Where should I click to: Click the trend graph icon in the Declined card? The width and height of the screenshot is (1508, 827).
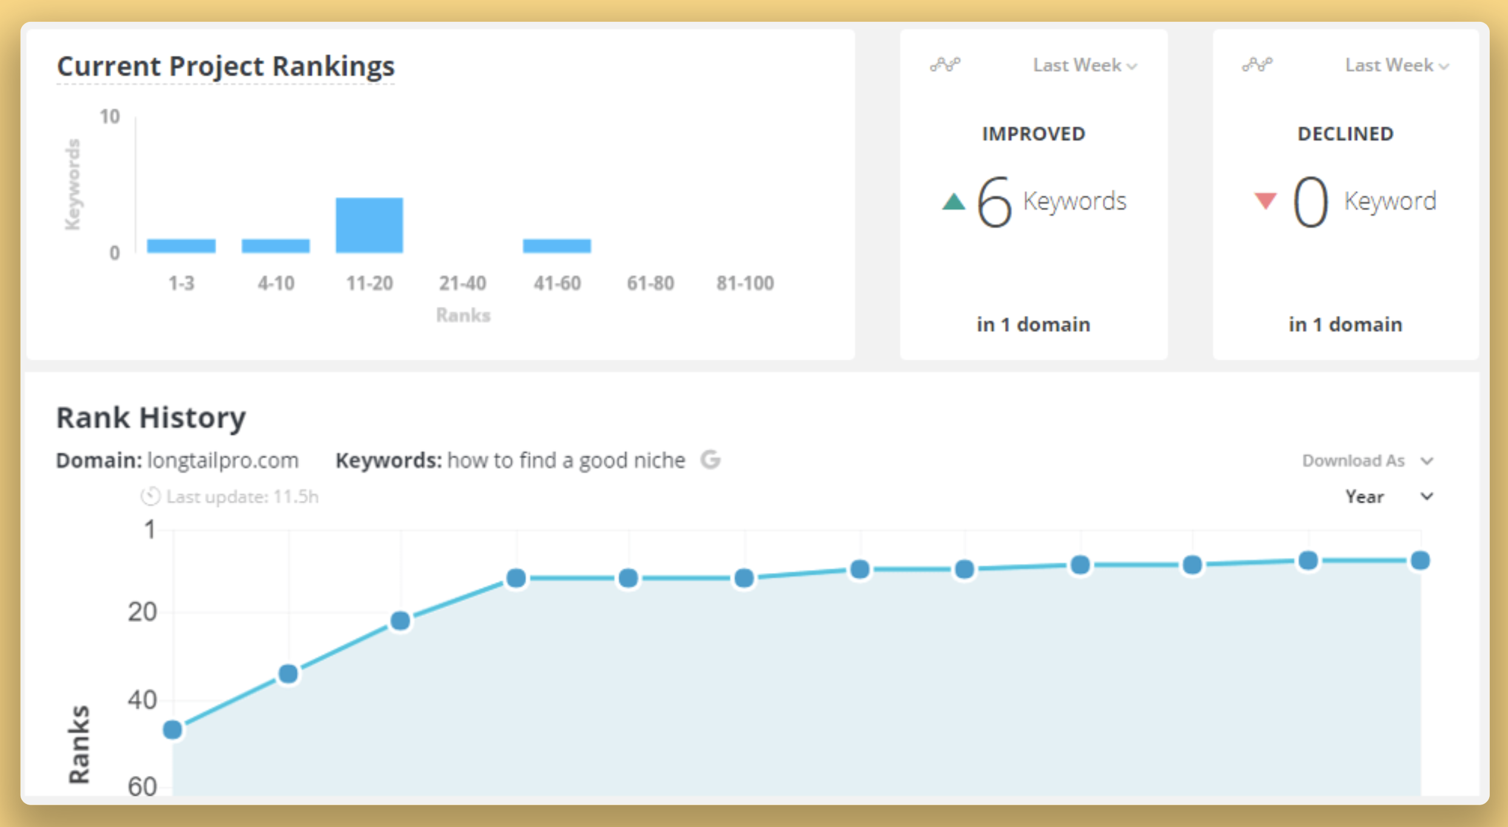[x=1259, y=64]
